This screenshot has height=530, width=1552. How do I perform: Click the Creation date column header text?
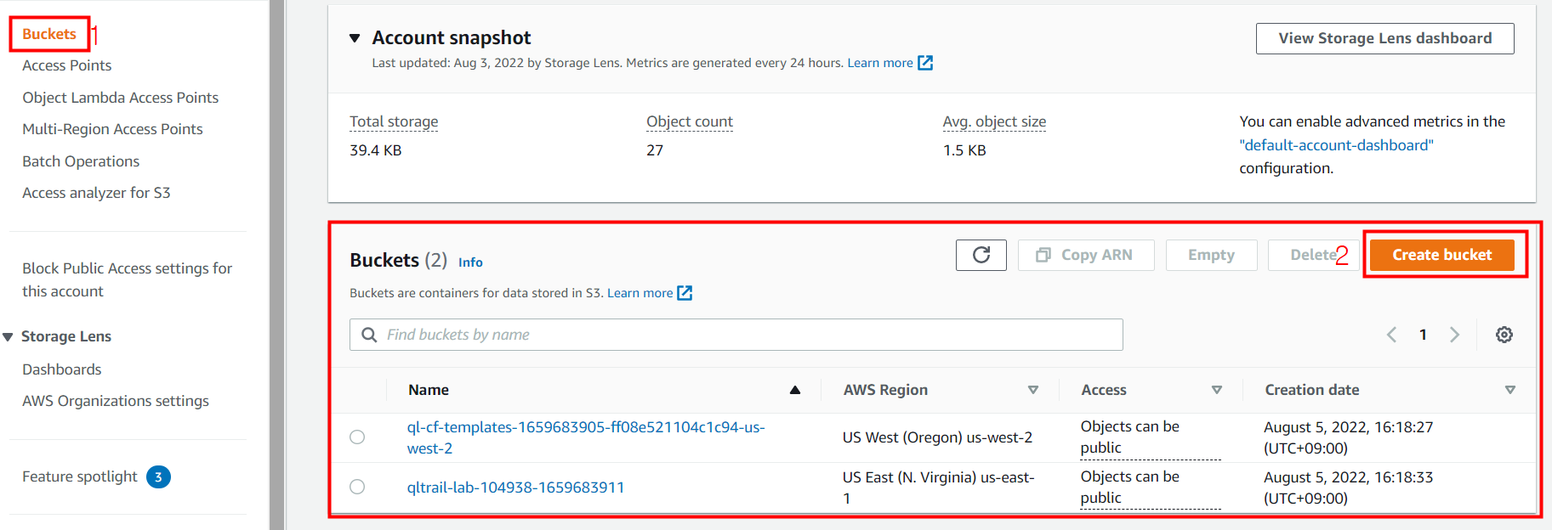pos(1312,390)
